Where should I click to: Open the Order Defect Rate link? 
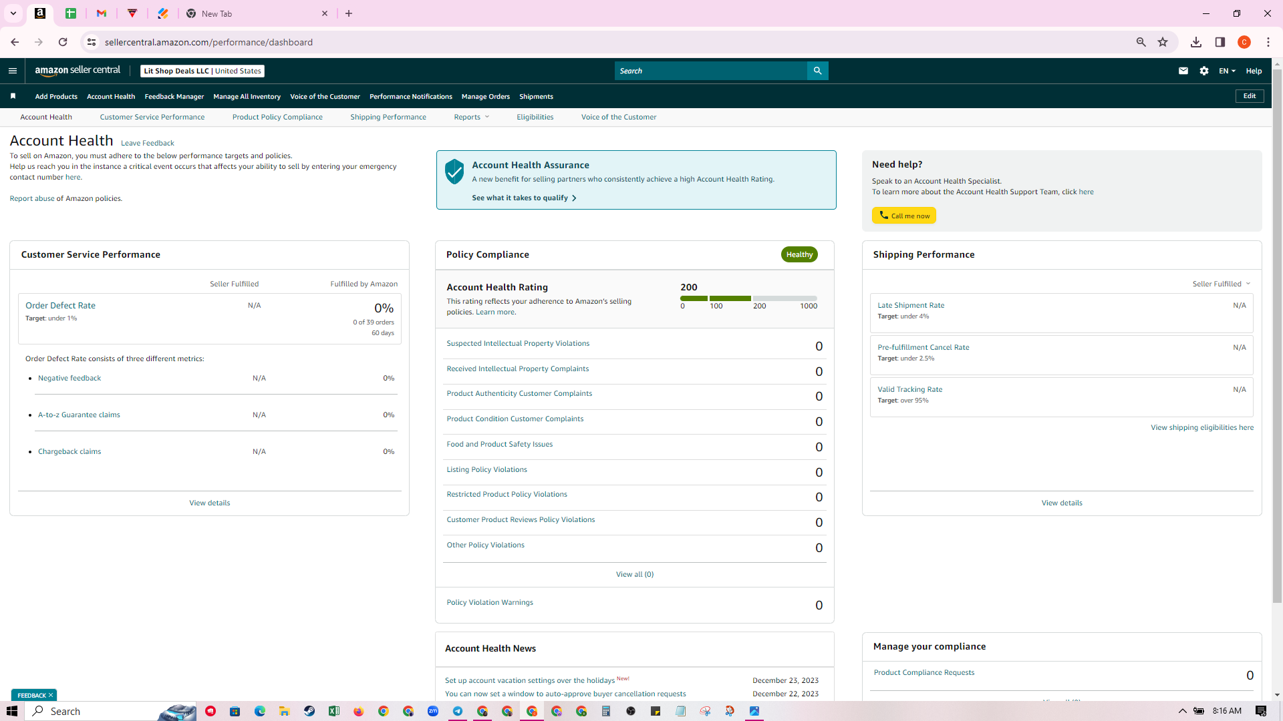coord(60,305)
